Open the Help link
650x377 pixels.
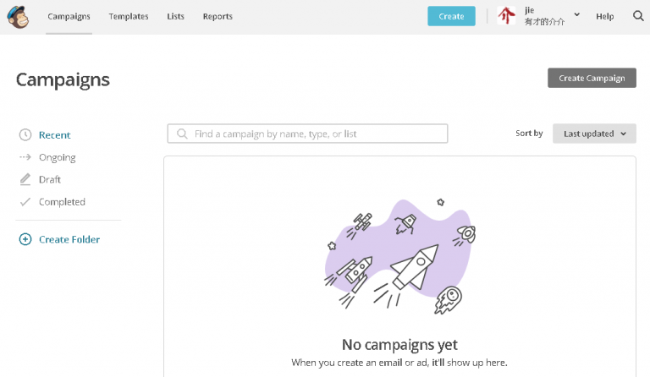(x=605, y=17)
